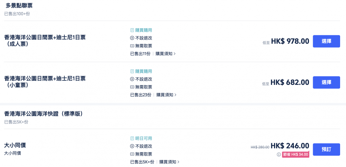Click chevron after 購買須知 in 成人票 row
This screenshot has height=167, width=346.
point(175,54)
